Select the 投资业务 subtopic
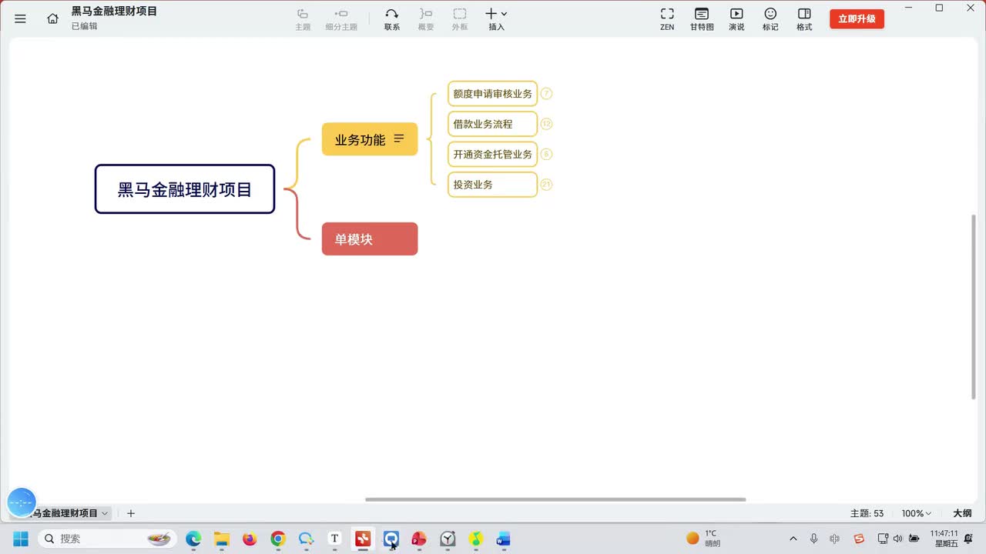The image size is (986, 554). point(492,185)
